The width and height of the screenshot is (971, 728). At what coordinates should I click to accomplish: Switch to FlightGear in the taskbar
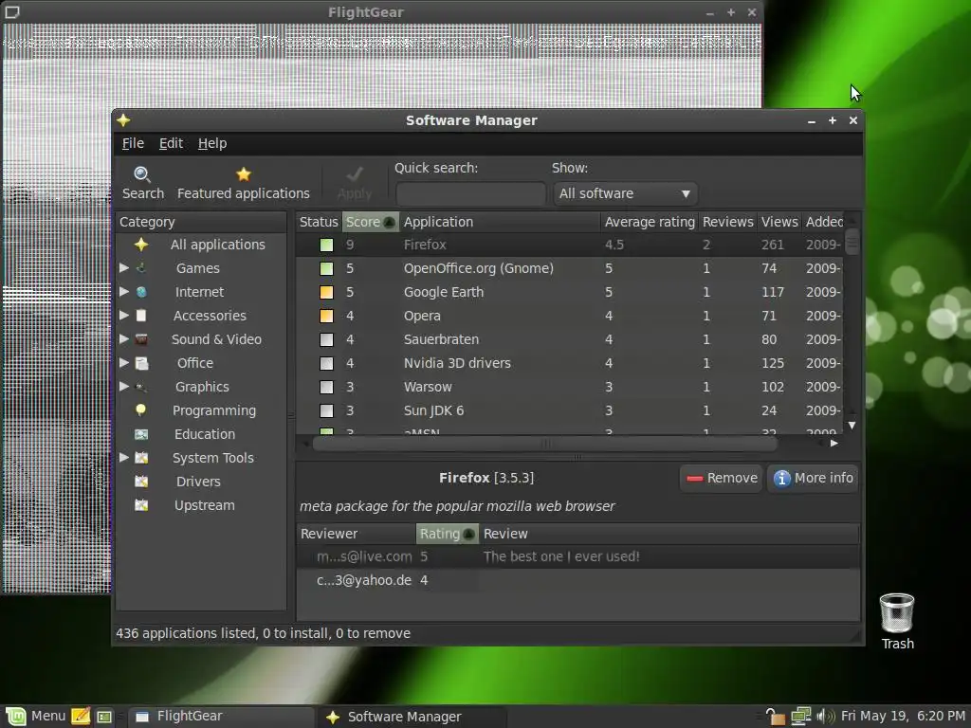point(221,717)
